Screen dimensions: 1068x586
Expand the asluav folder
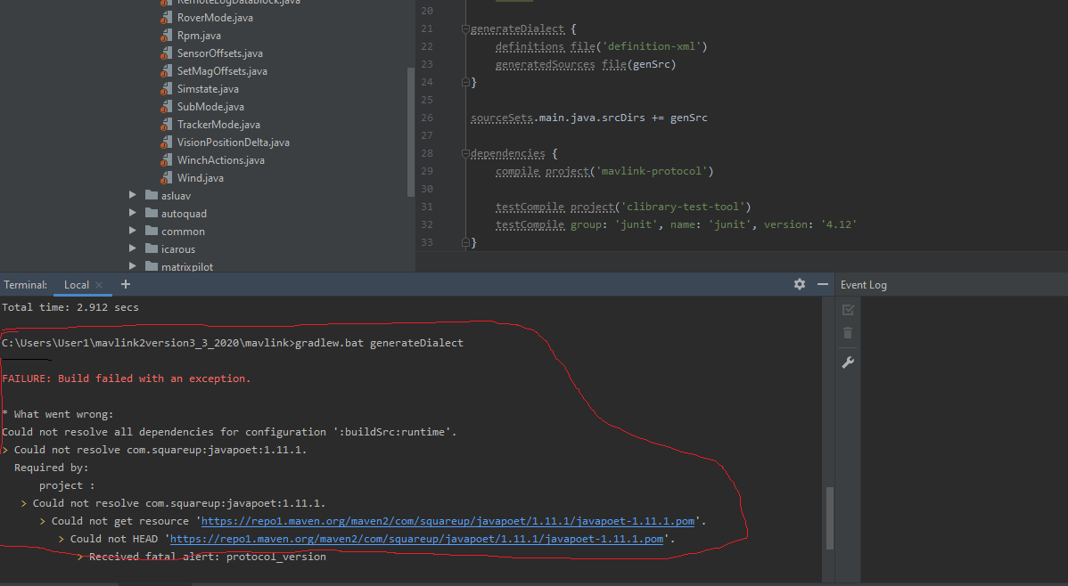click(x=132, y=195)
